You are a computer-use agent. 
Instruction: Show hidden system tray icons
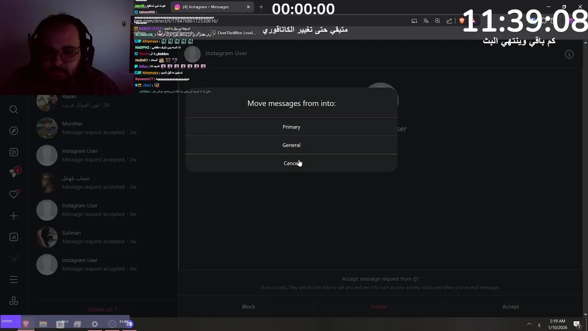(529, 325)
